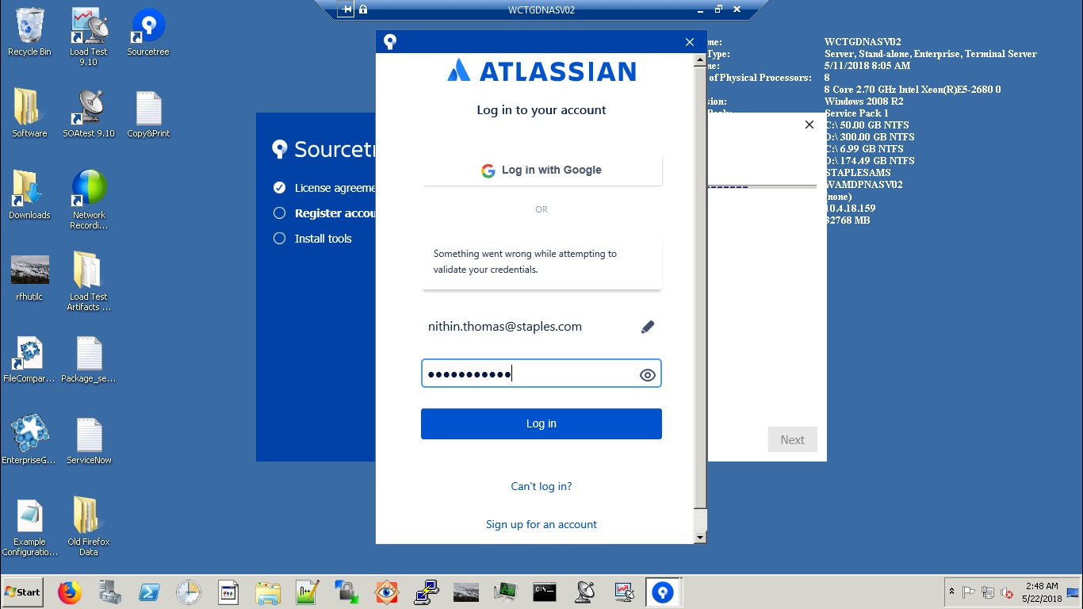Click the Log in with Google button

pyautogui.click(x=541, y=170)
